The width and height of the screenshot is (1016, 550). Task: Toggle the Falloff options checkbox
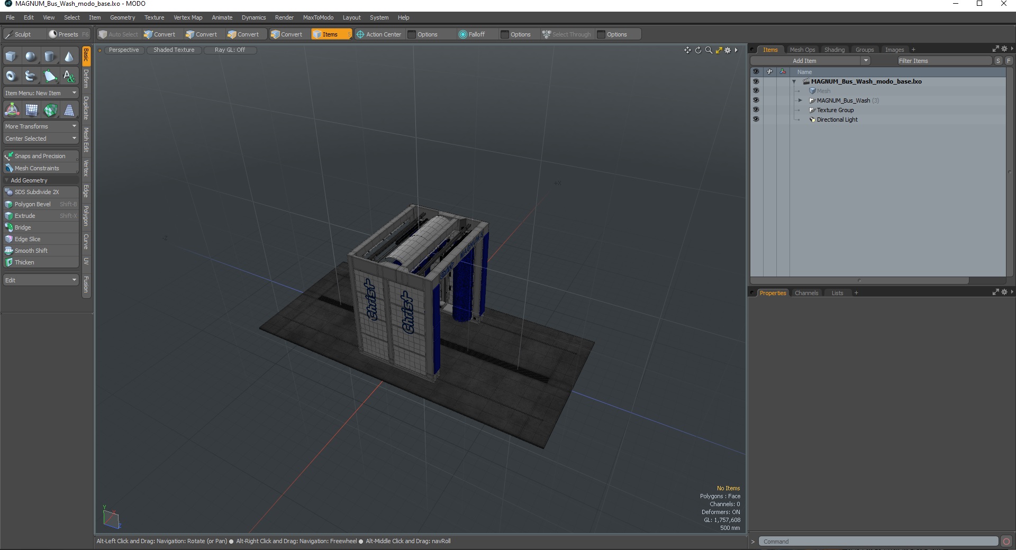point(505,34)
